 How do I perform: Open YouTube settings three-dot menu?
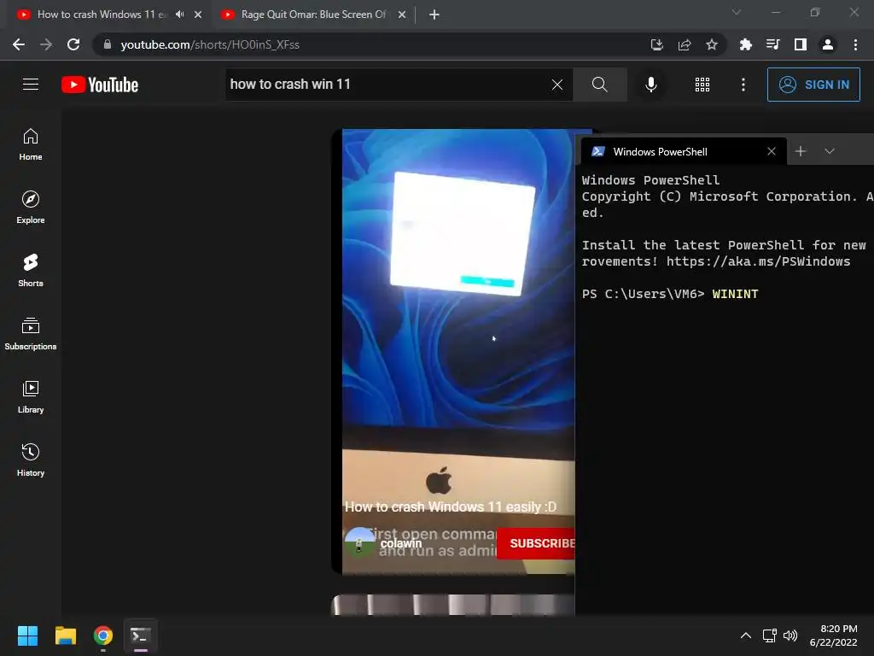(743, 85)
